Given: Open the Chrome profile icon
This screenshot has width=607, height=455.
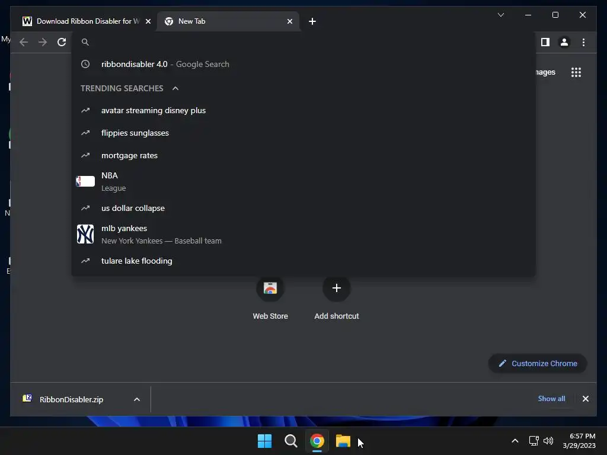Looking at the screenshot, I should pyautogui.click(x=564, y=42).
